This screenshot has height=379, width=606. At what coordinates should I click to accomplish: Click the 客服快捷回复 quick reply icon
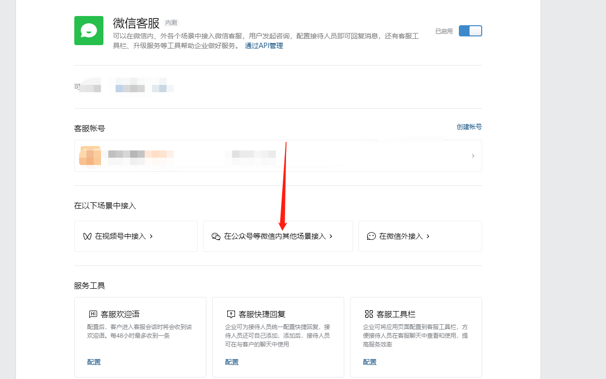click(231, 314)
